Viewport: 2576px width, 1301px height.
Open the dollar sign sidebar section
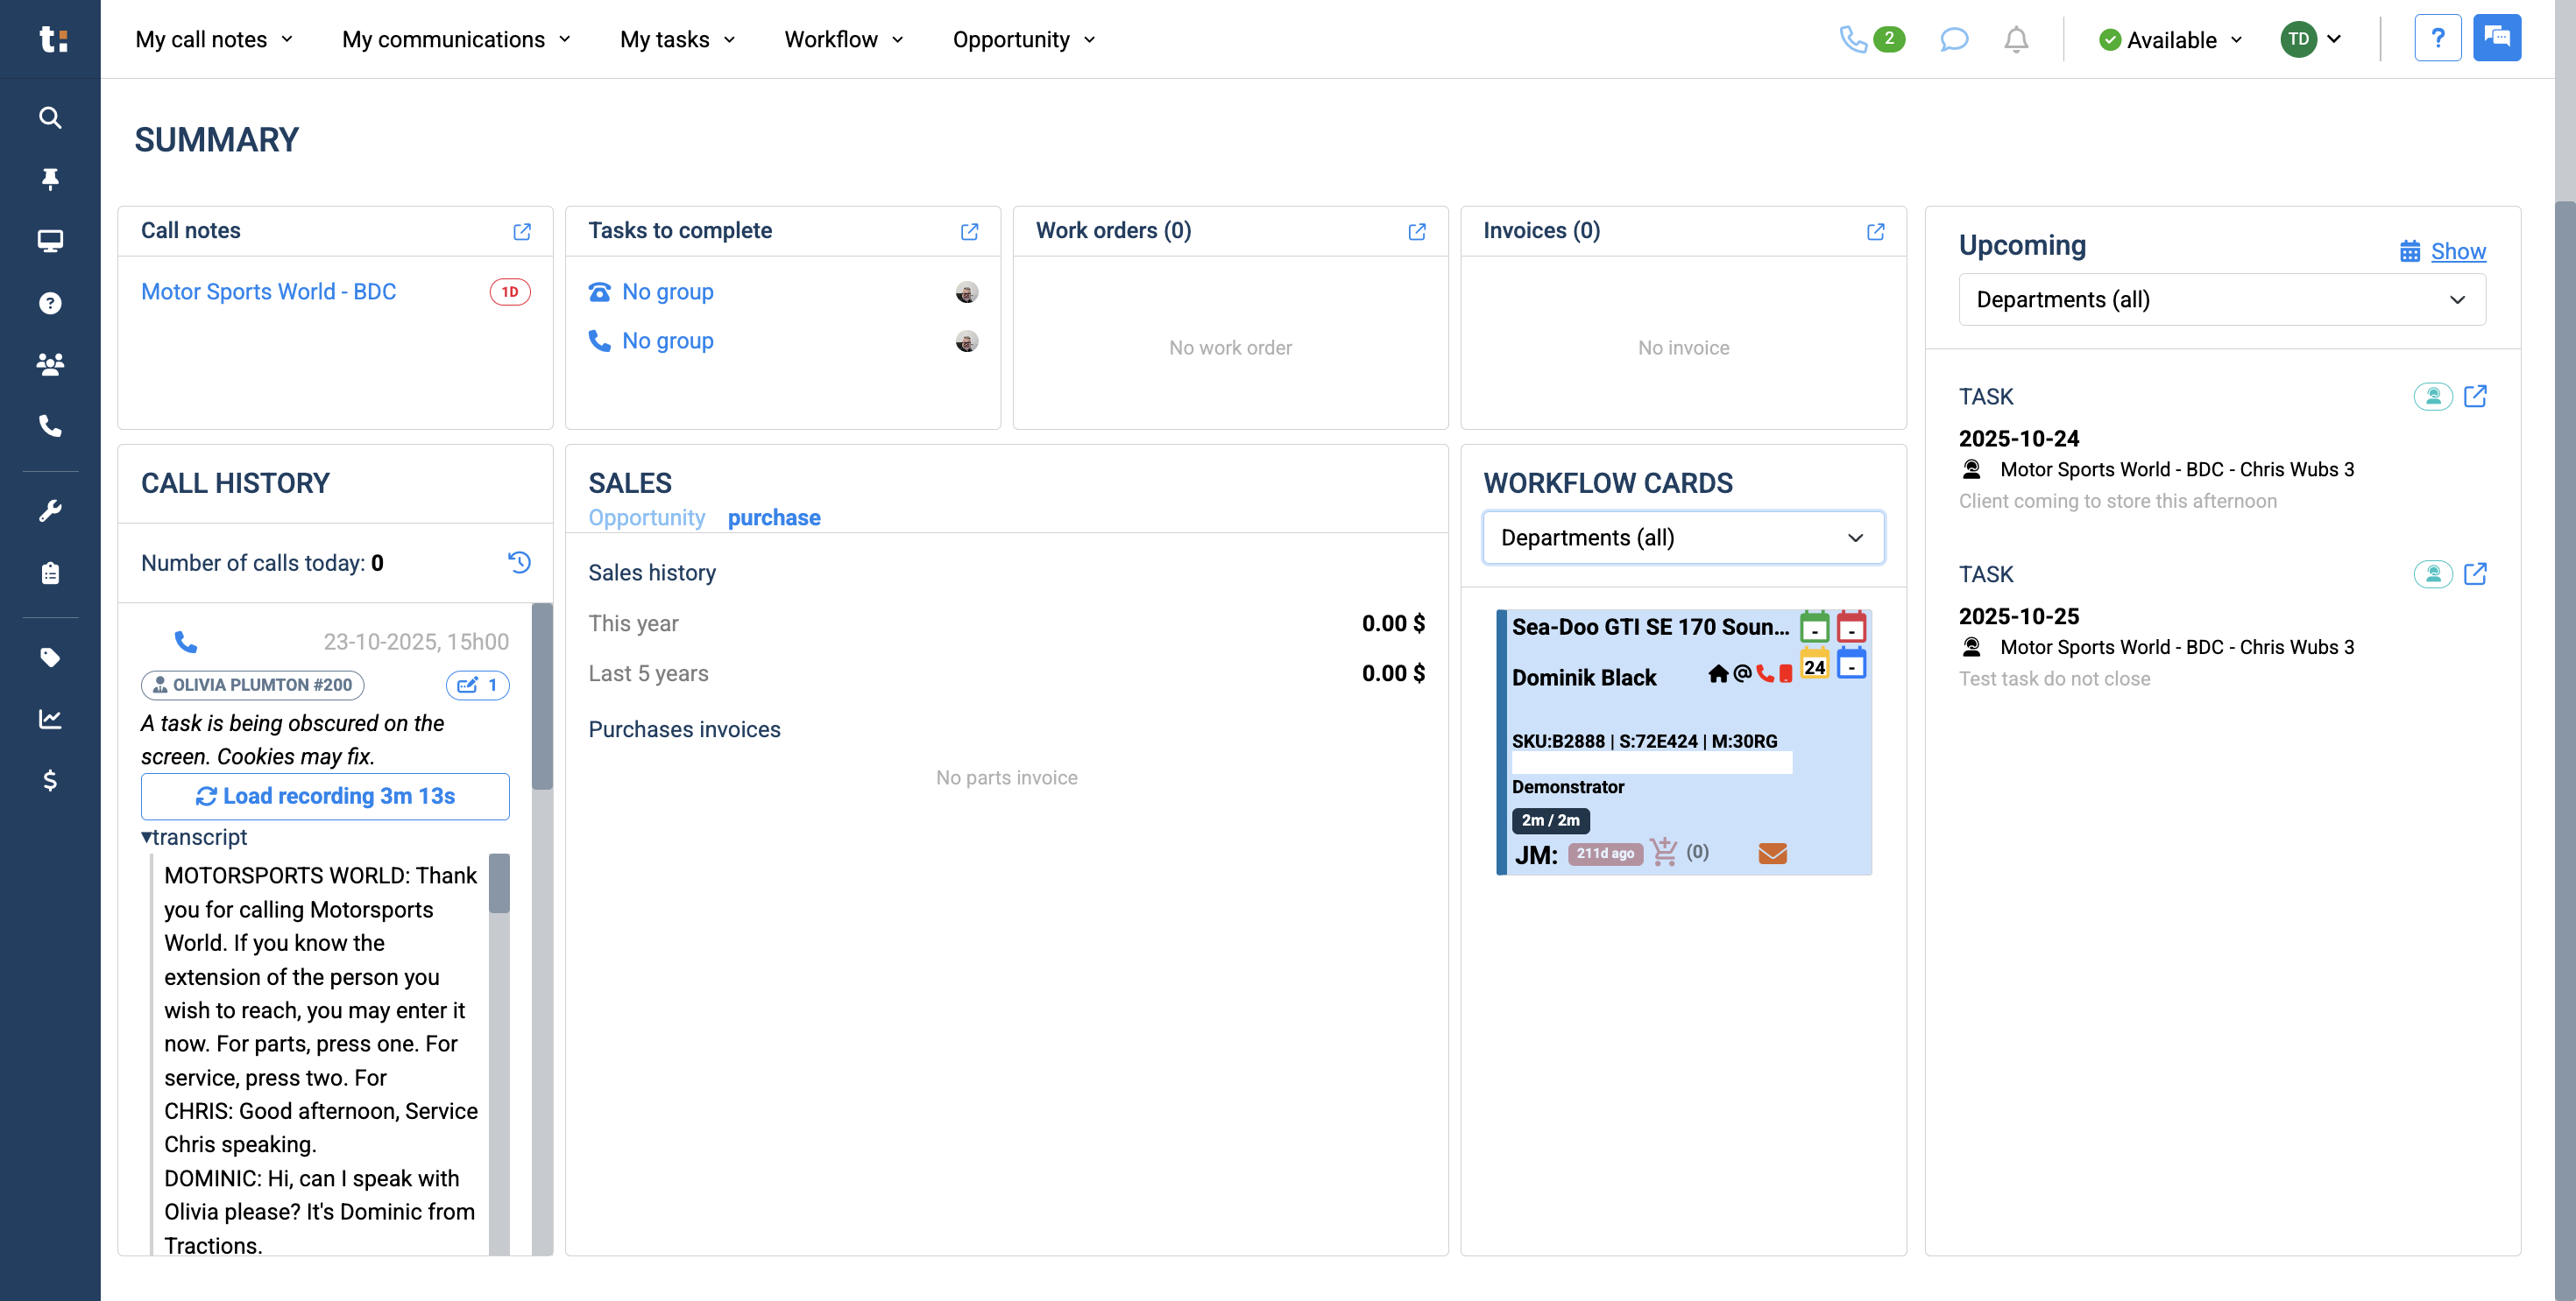(x=50, y=780)
